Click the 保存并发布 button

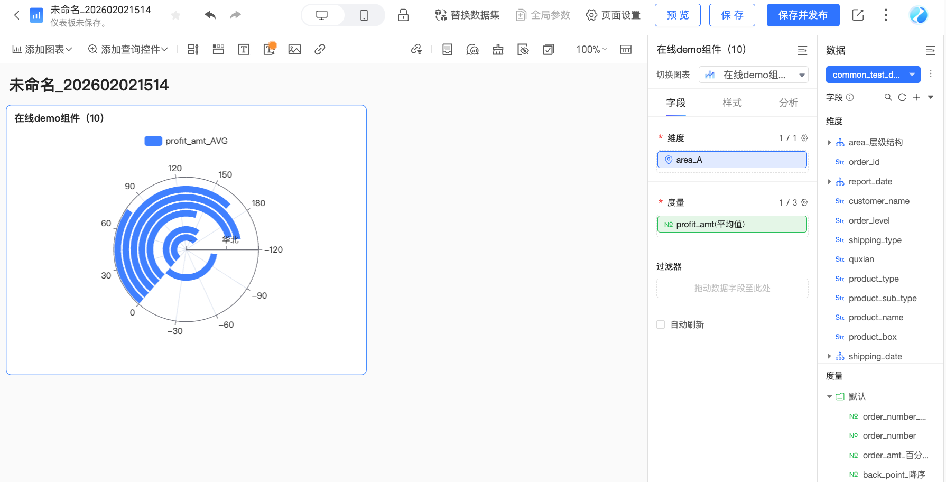click(x=803, y=15)
